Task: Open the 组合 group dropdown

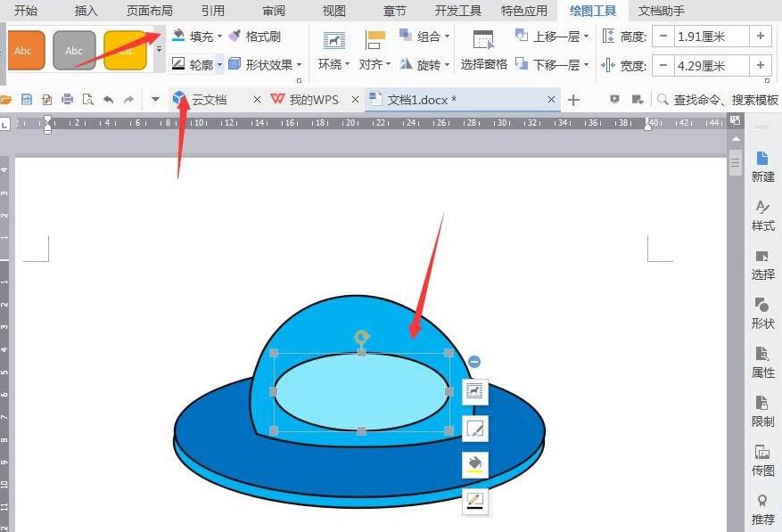Action: 424,36
